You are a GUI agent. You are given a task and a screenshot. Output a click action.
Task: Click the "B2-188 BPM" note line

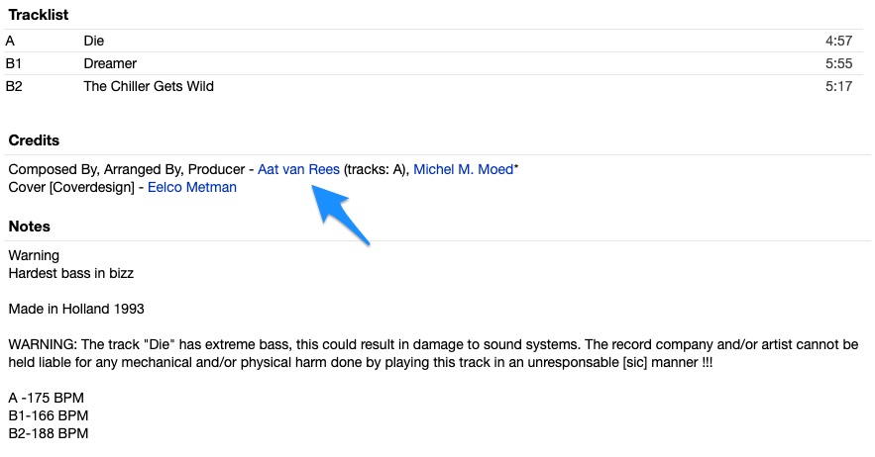tap(48, 433)
